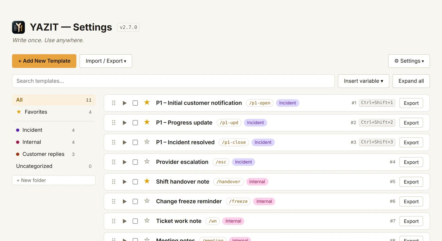This screenshot has height=241, width=442.
Task: Click Add New Template button
Action: coord(44,61)
